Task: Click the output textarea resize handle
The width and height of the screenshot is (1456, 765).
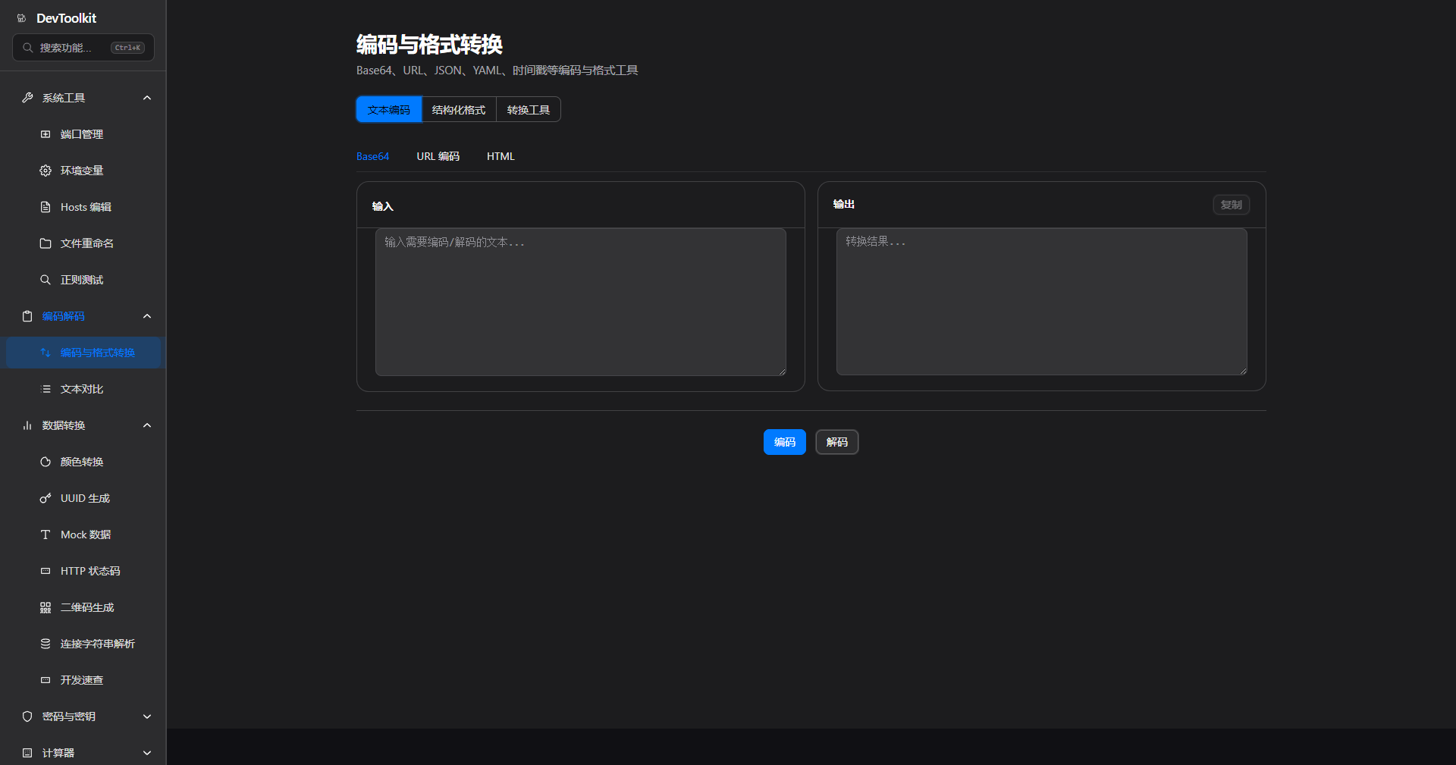Action: point(1243,371)
